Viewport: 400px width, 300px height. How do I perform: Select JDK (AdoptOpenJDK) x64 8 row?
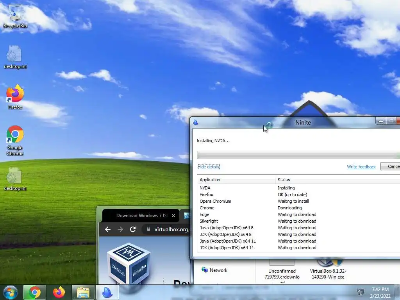tap(298, 234)
